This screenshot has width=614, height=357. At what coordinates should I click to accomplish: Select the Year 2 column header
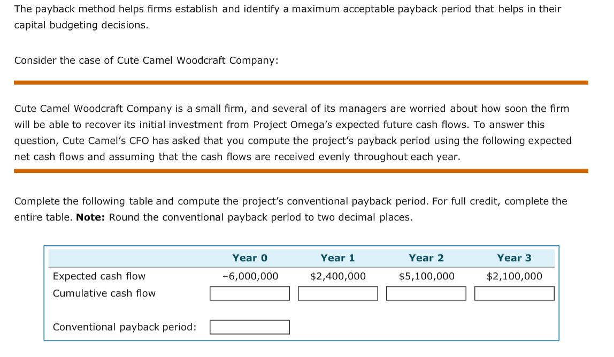(426, 258)
